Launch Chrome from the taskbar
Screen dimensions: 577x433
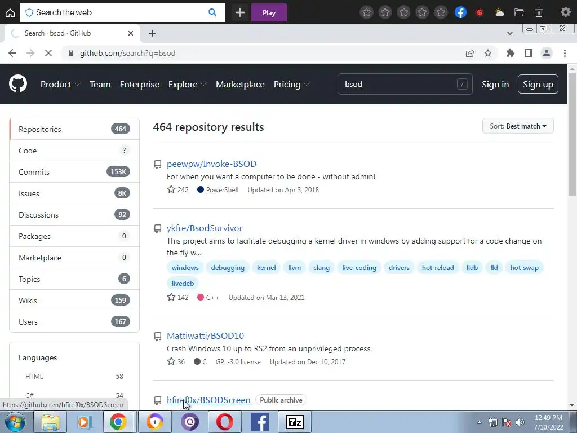118,422
